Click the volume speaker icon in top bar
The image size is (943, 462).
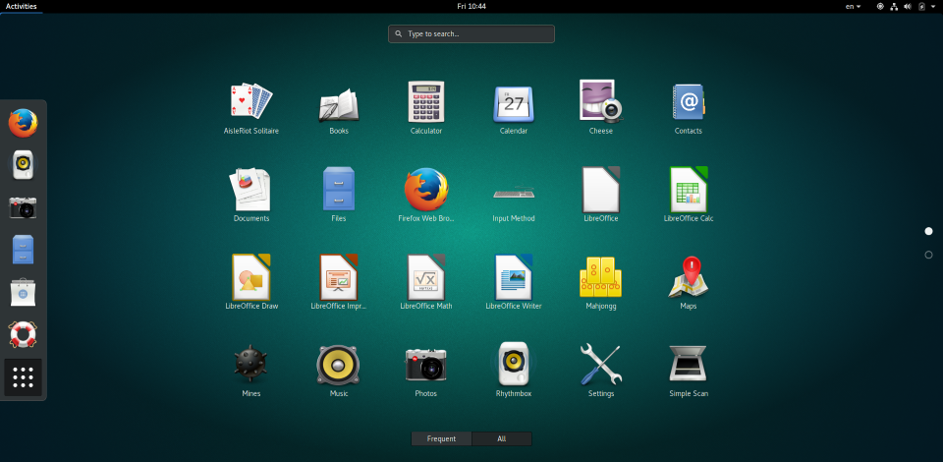908,7
